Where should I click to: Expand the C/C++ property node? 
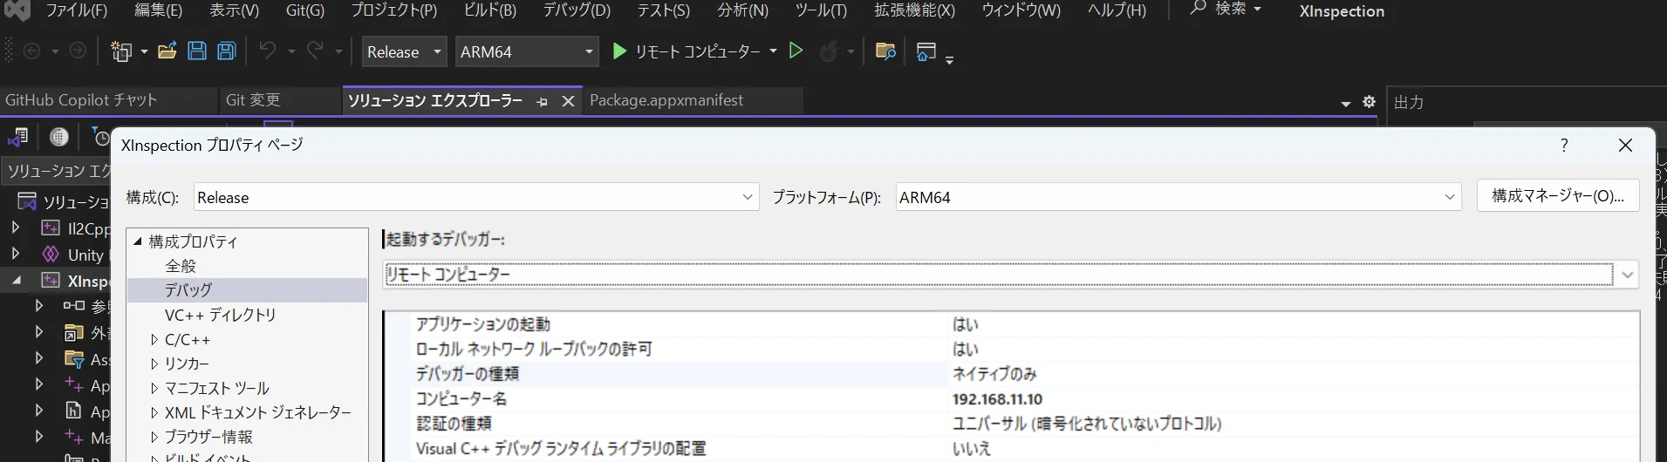[154, 340]
